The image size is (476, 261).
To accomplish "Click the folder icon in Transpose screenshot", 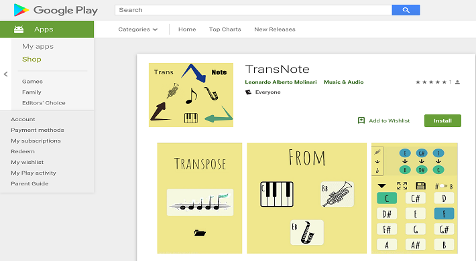I will click(x=200, y=233).
